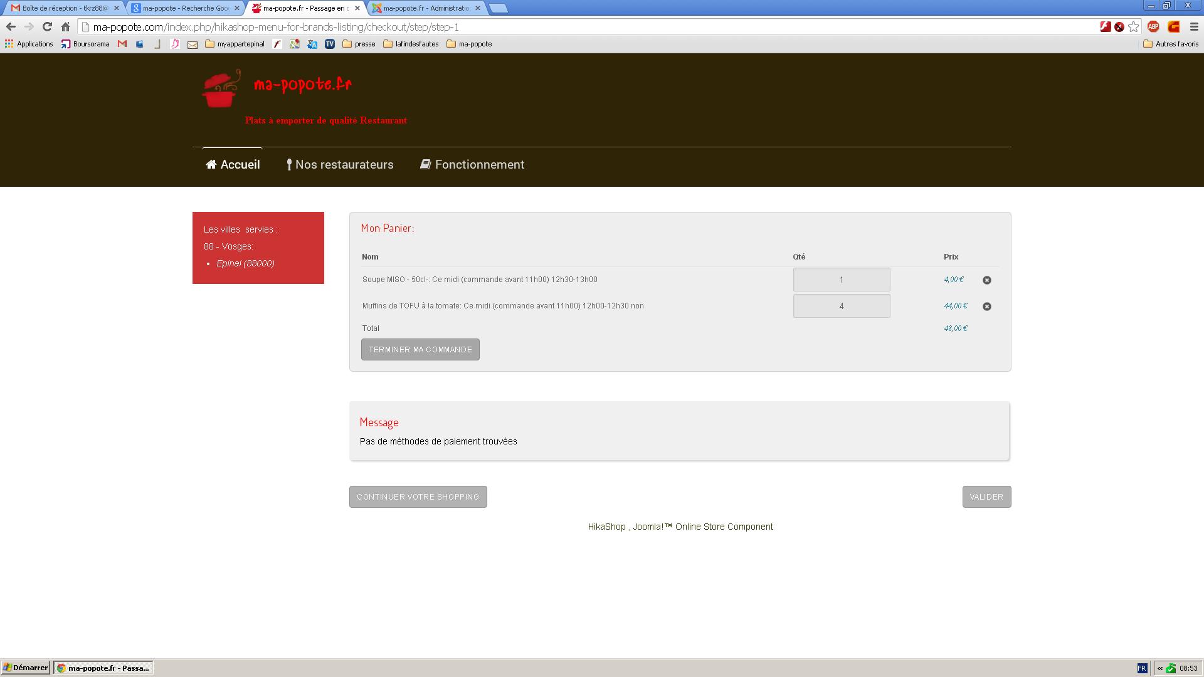Expand Autres favoris bookmarks folder
This screenshot has width=1204, height=677.
(x=1171, y=44)
